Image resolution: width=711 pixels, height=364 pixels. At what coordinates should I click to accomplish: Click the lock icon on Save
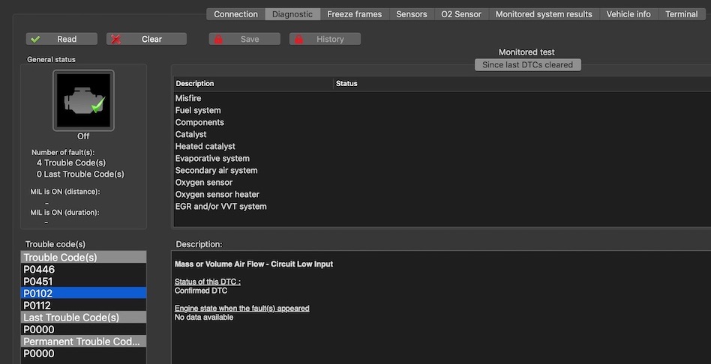pos(218,39)
